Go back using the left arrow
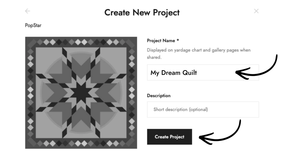The width and height of the screenshot is (286, 161). [x=27, y=11]
